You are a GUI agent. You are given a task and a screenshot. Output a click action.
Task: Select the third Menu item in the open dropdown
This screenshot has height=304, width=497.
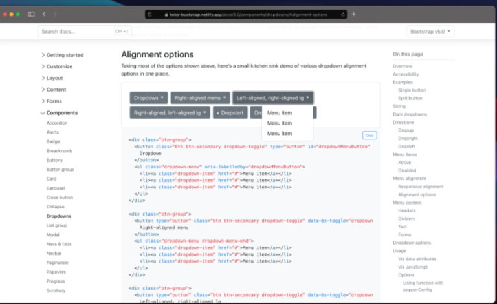point(287,134)
